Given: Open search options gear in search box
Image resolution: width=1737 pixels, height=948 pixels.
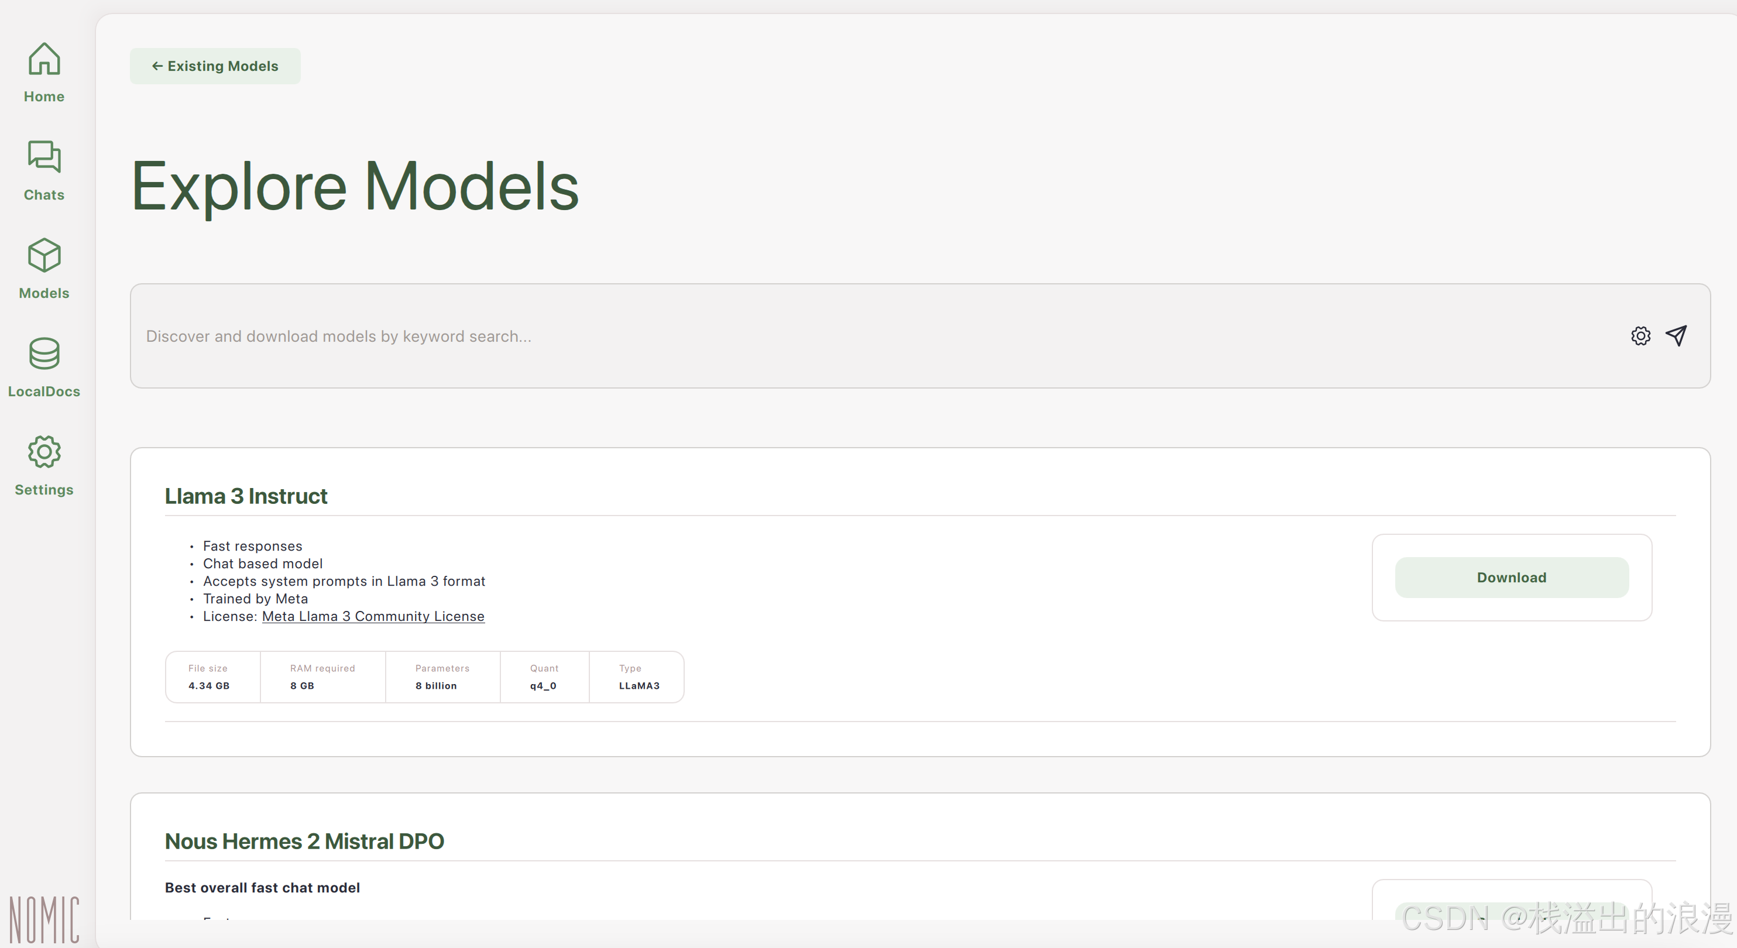Looking at the screenshot, I should click(1640, 336).
